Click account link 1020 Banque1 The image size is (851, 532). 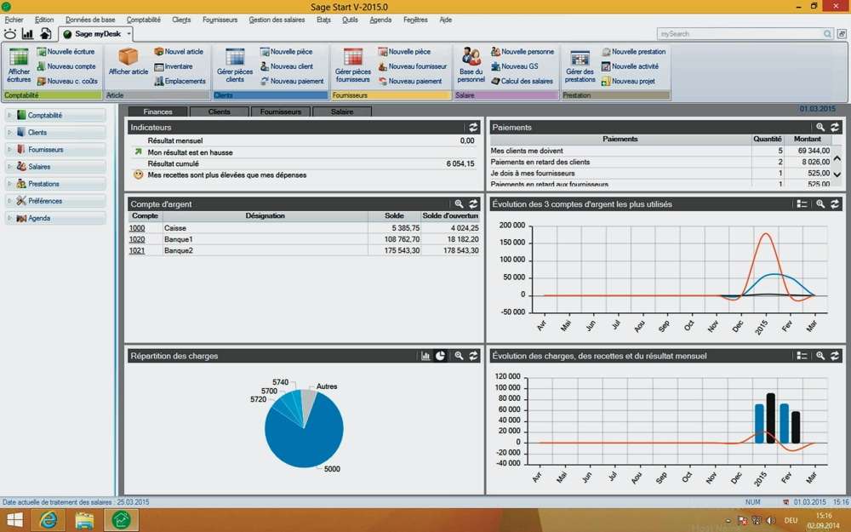pyautogui.click(x=137, y=239)
